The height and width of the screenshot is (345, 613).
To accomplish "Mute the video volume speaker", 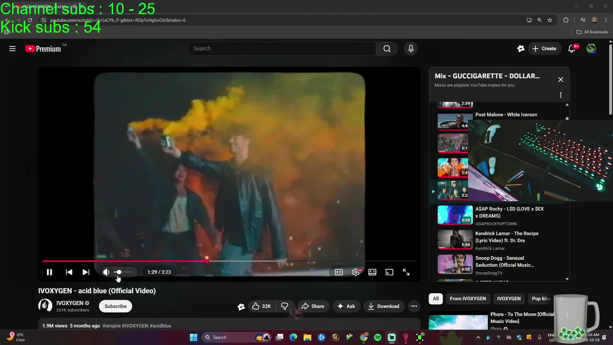I will tap(106, 272).
